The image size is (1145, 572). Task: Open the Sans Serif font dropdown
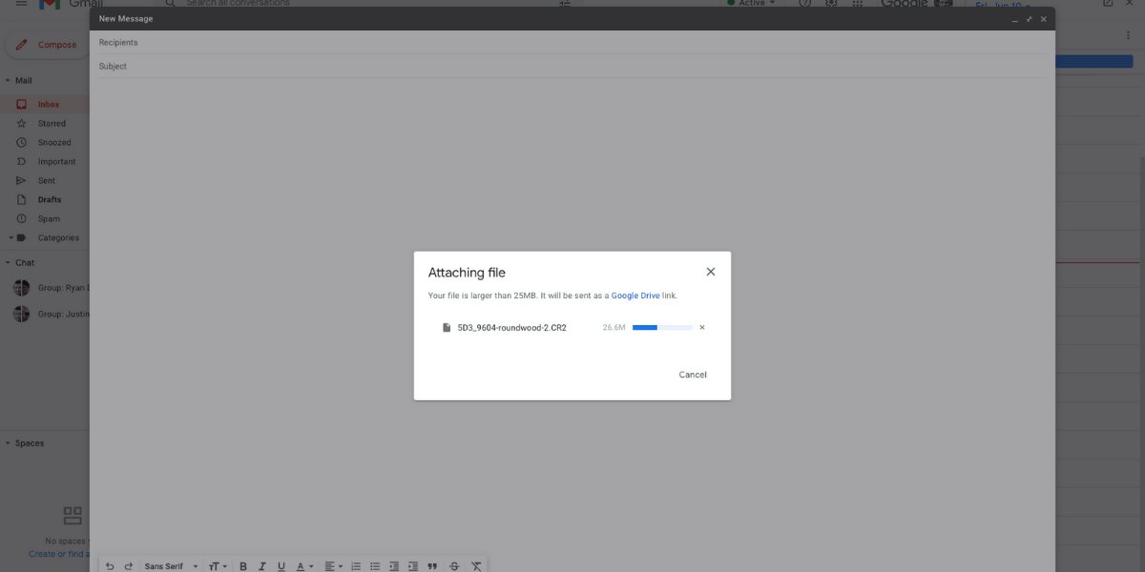point(172,566)
